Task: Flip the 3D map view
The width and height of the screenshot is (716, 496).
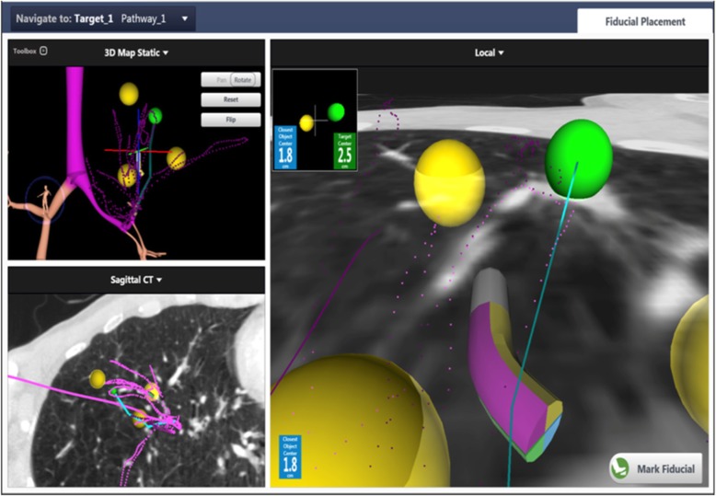Action: pos(230,119)
